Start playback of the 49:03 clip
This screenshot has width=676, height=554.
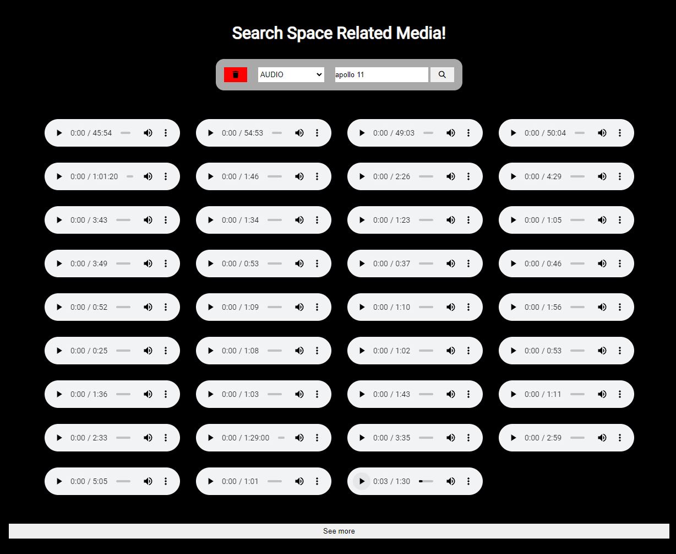pos(362,133)
